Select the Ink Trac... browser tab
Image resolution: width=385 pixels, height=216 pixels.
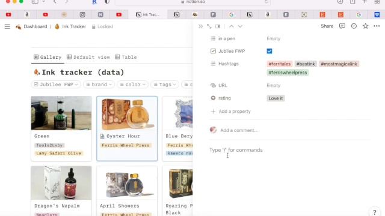pyautogui.click(x=147, y=14)
